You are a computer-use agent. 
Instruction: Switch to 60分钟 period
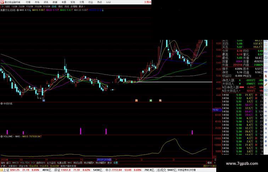[x=46, y=6]
